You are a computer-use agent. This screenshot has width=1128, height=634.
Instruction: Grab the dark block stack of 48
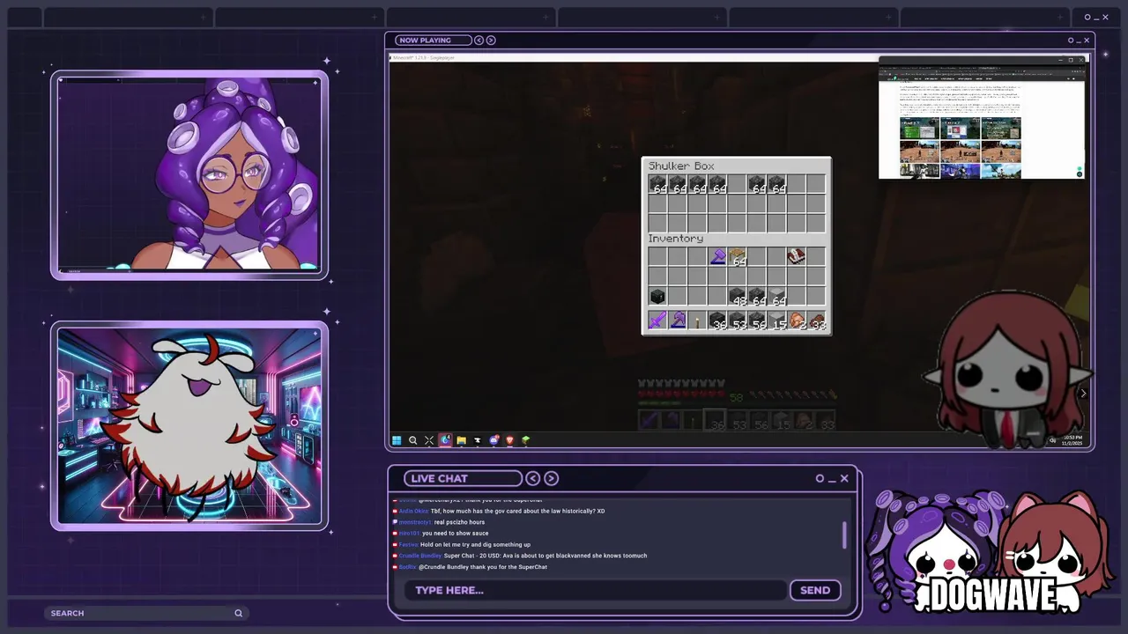pyautogui.click(x=738, y=296)
